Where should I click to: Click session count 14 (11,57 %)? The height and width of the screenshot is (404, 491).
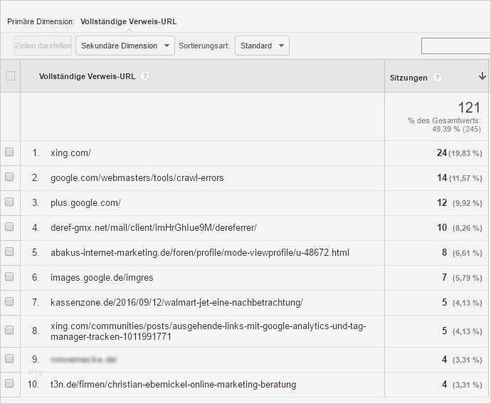[x=459, y=178]
